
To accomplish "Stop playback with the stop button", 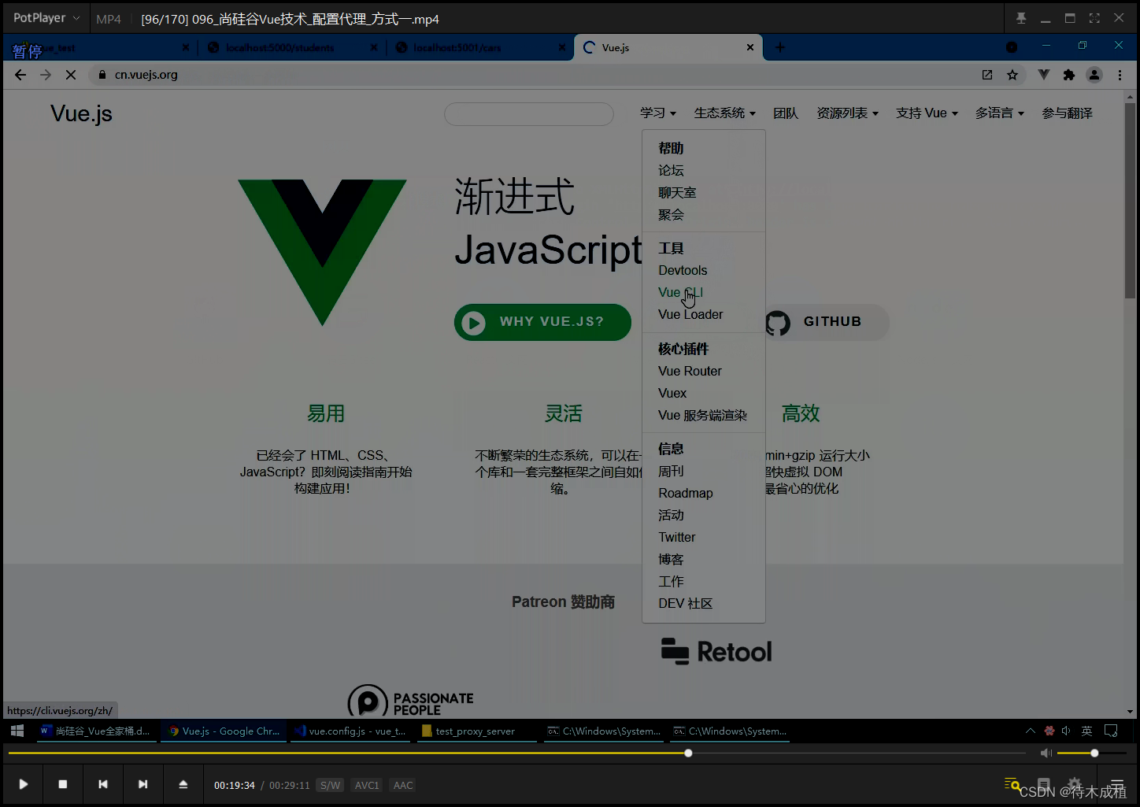I will click(x=63, y=784).
